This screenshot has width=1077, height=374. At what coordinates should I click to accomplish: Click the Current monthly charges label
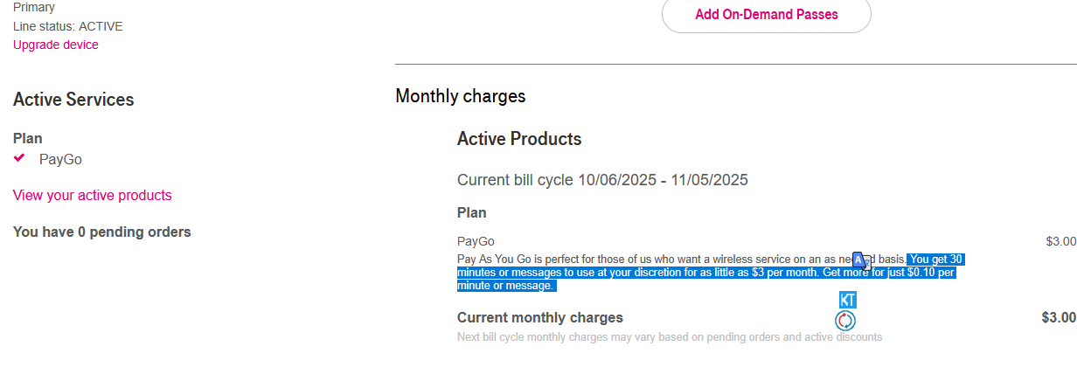coord(540,317)
